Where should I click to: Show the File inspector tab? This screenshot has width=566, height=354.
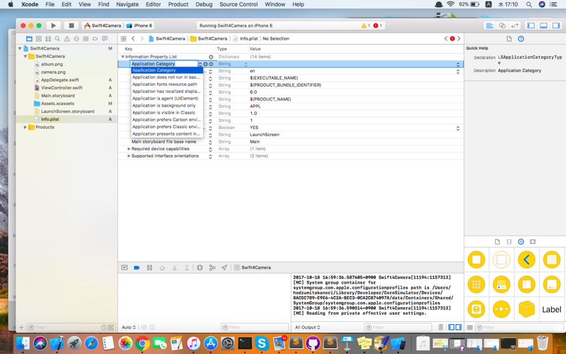509,39
